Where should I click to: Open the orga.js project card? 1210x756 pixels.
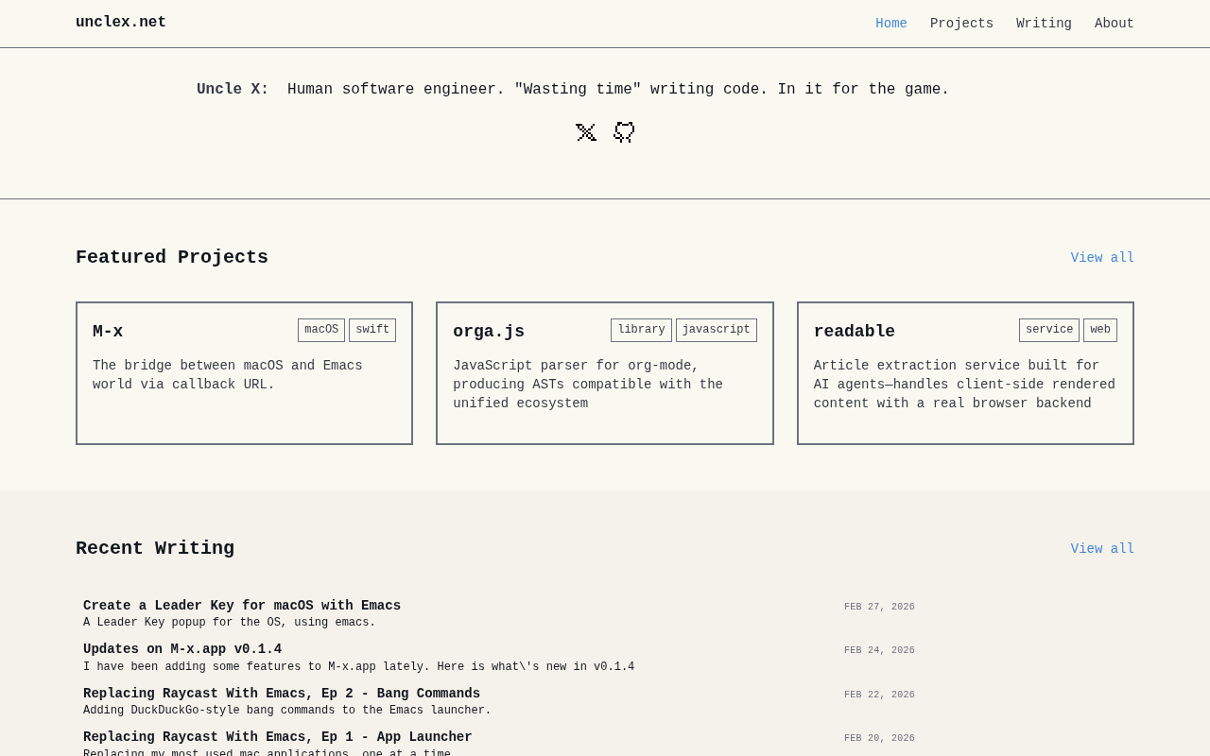pyautogui.click(x=605, y=373)
